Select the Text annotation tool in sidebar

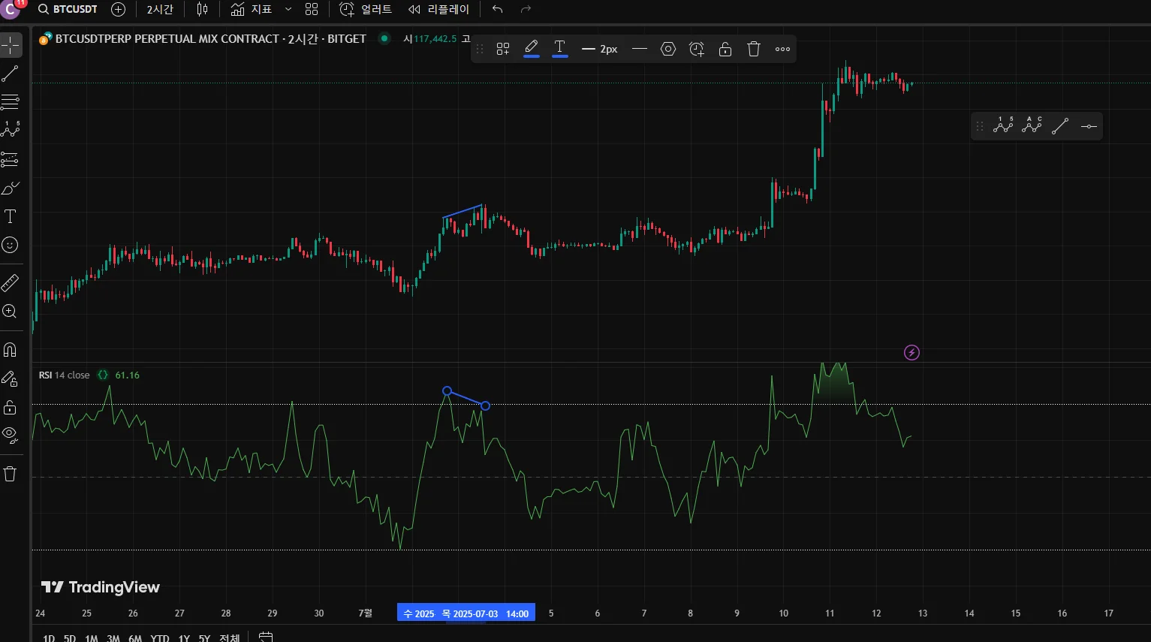coord(11,217)
